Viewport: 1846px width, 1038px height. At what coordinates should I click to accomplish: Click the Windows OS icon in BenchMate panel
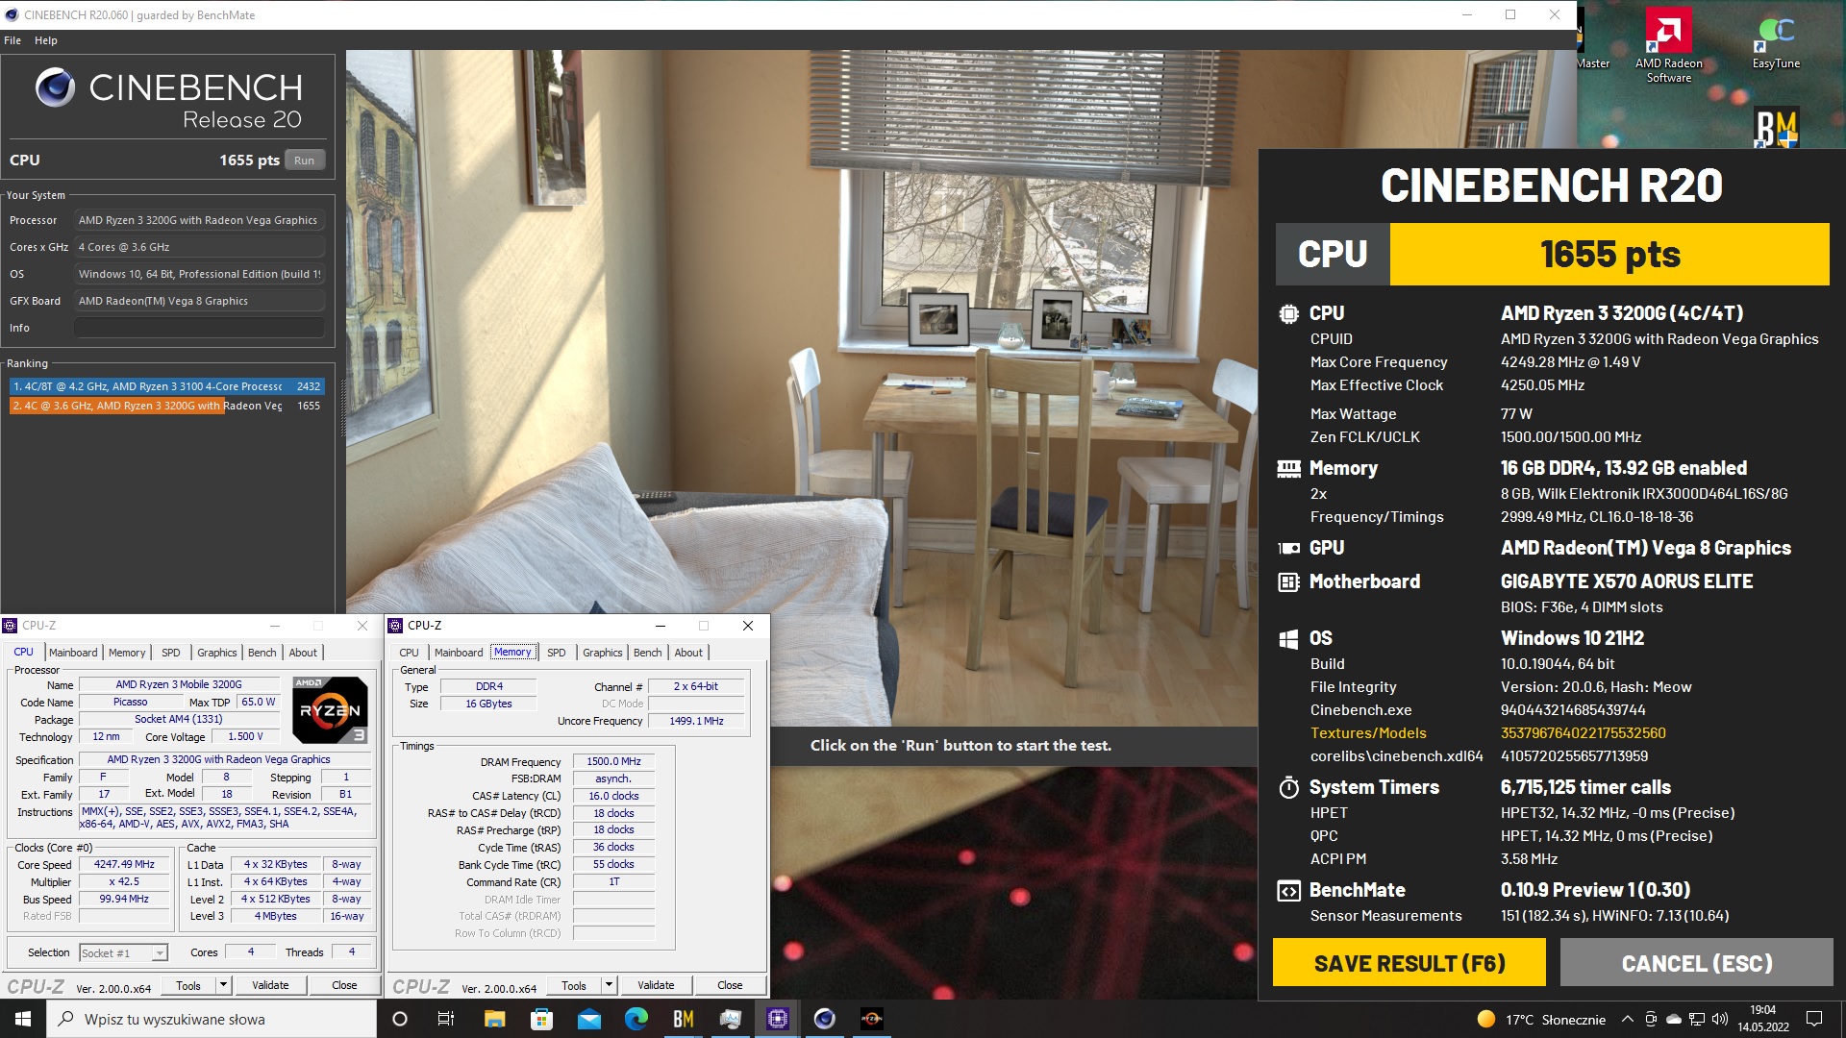pyautogui.click(x=1288, y=639)
